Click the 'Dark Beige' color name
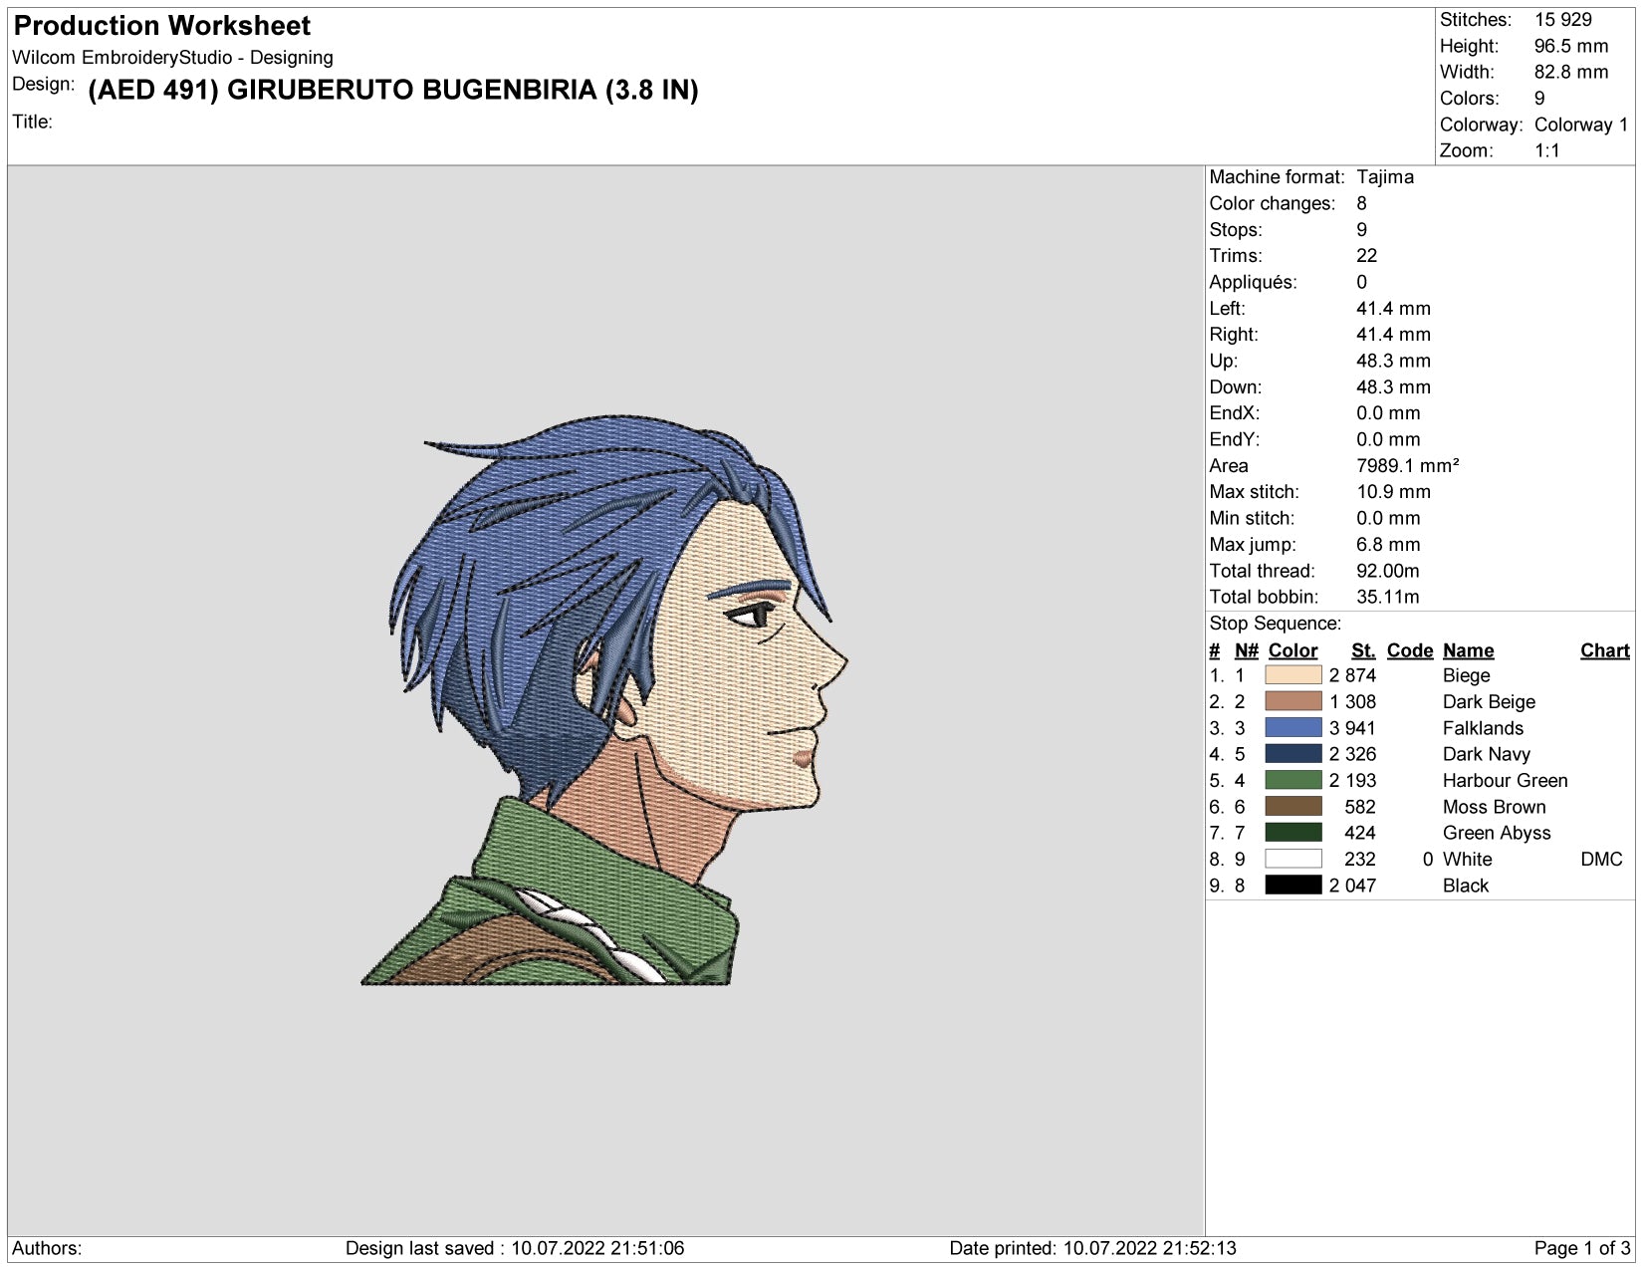 tap(1489, 701)
